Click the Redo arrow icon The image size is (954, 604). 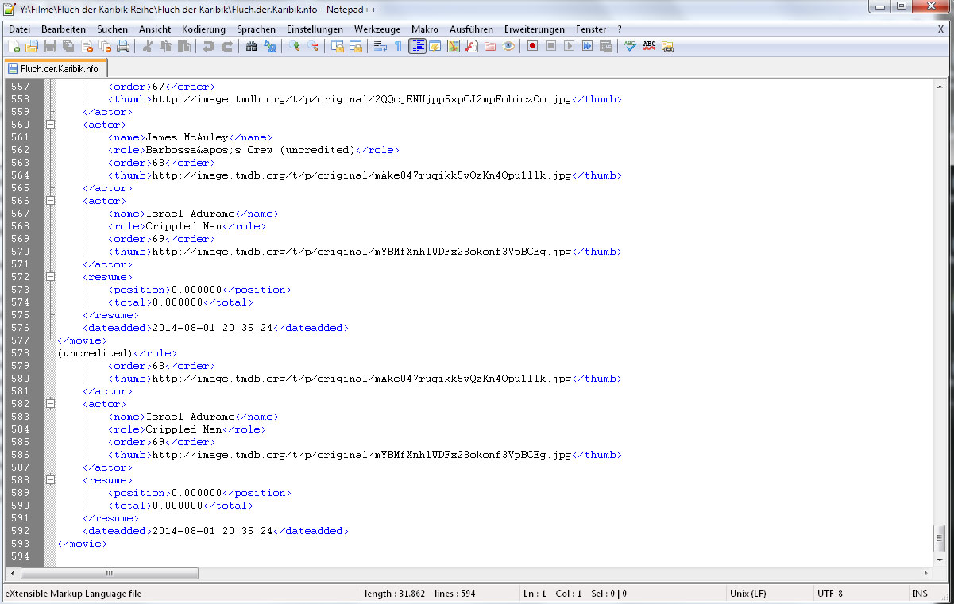pos(226,47)
